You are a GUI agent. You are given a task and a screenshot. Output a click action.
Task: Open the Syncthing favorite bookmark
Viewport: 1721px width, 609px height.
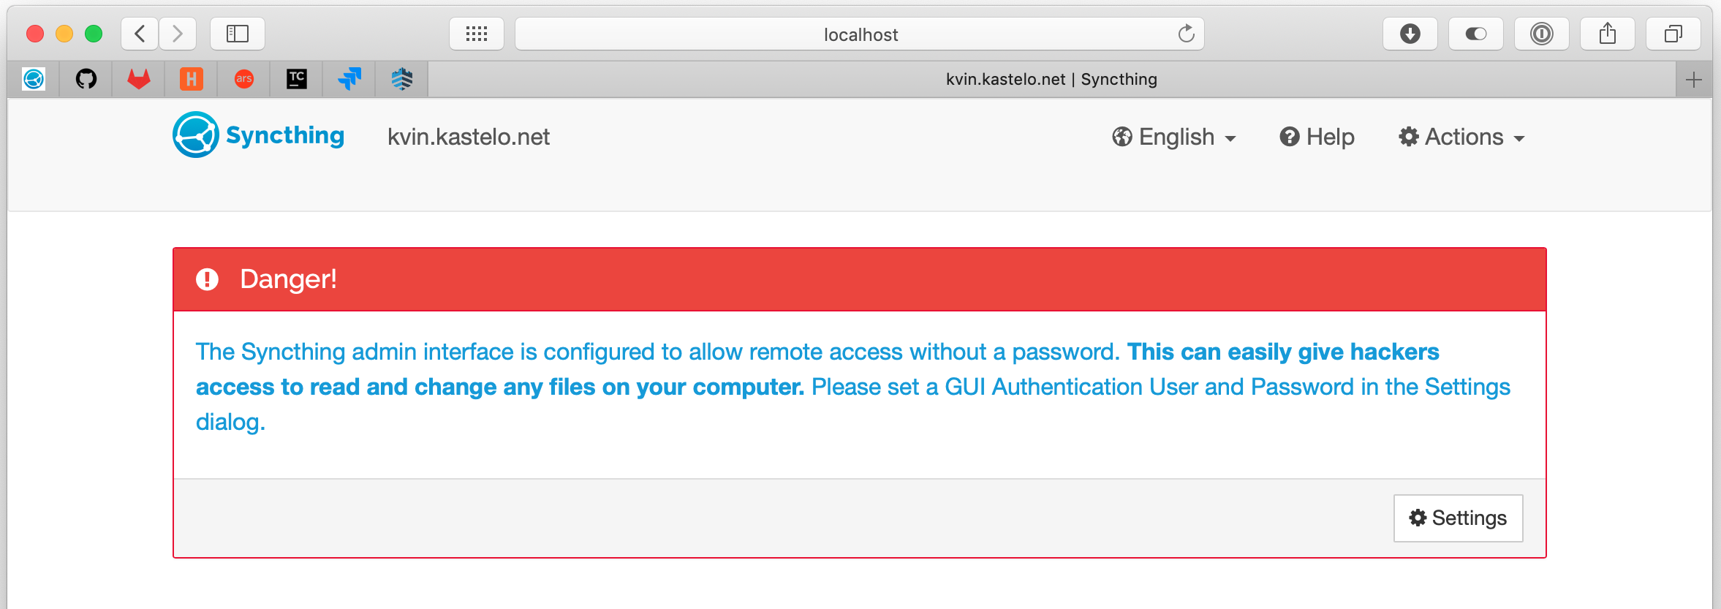pyautogui.click(x=33, y=79)
